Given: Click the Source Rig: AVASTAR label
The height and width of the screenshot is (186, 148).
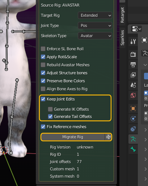Looking at the screenshot, I should click(x=60, y=5).
